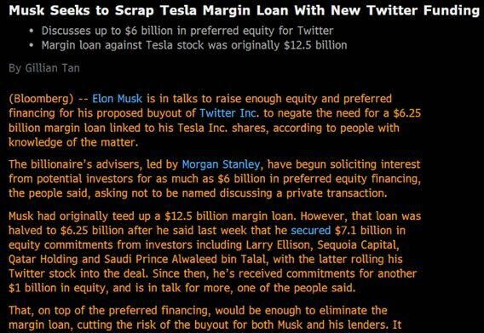Click the bullet about original $12.5 billion loan
This screenshot has height=333, width=484.
[194, 45]
